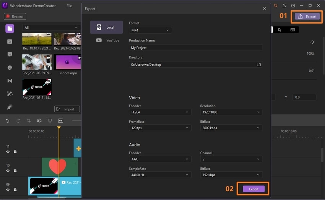
Task: Select the Local export tab
Action: point(106,27)
